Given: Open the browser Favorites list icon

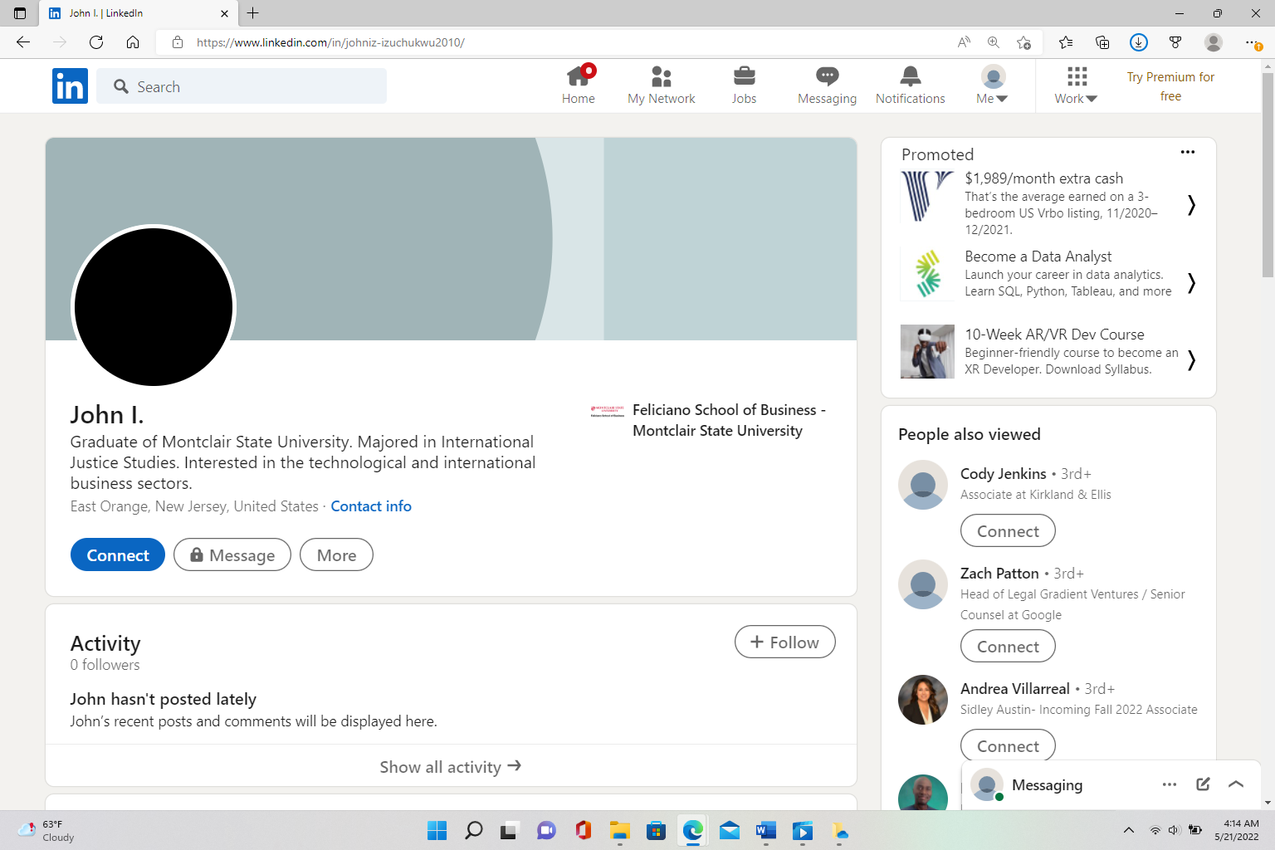Looking at the screenshot, I should pyautogui.click(x=1066, y=42).
